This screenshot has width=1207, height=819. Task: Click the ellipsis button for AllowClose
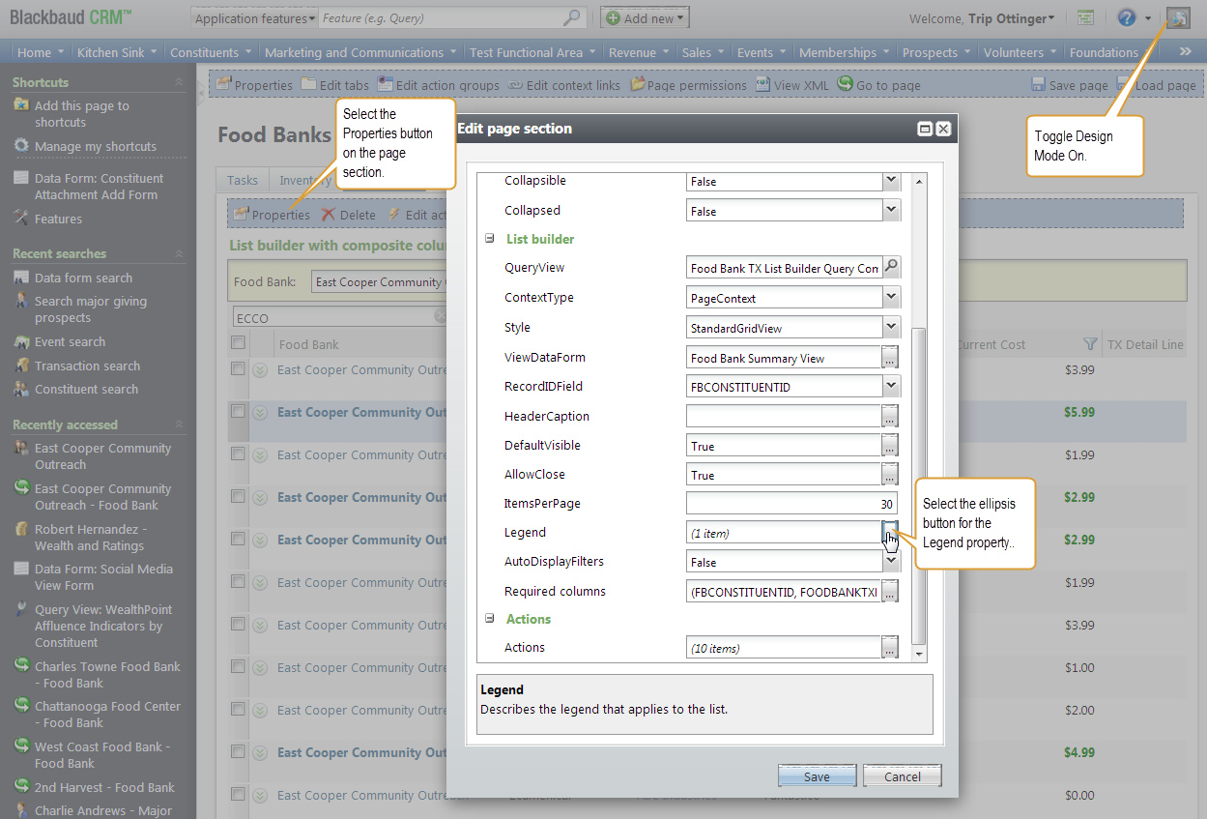click(890, 475)
